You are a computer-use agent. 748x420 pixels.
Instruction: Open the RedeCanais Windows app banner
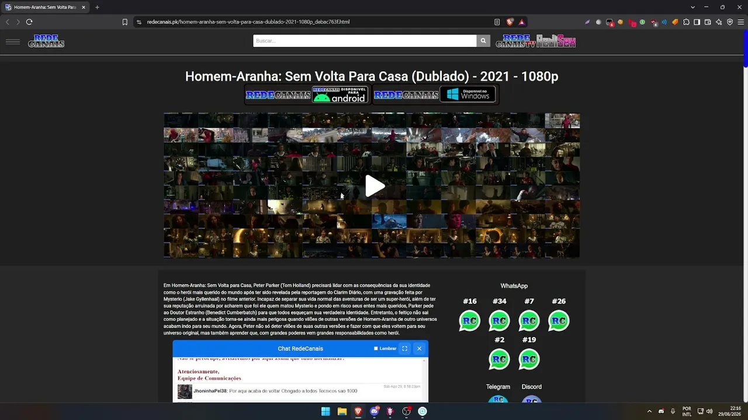[435, 94]
